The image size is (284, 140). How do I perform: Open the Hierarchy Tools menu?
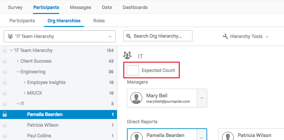pyautogui.click(x=246, y=36)
